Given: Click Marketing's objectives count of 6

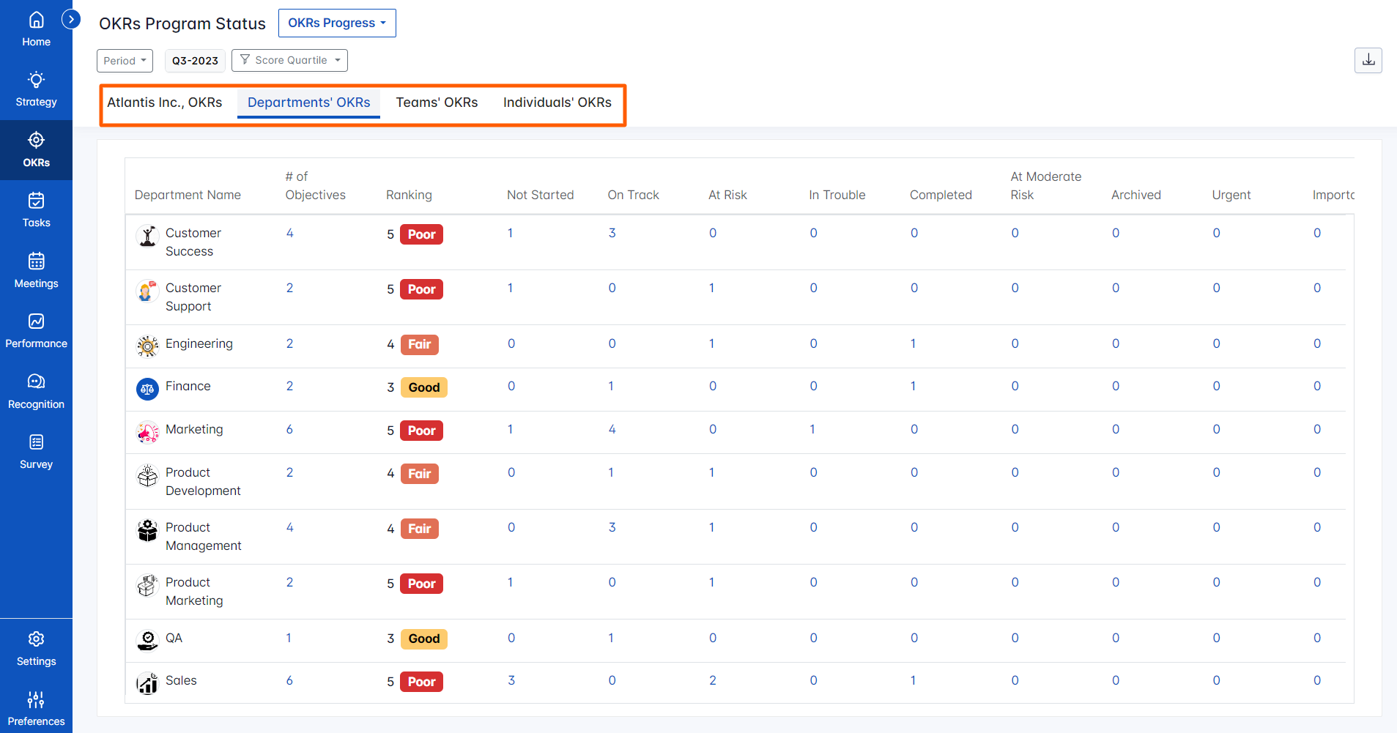Looking at the screenshot, I should pos(289,430).
